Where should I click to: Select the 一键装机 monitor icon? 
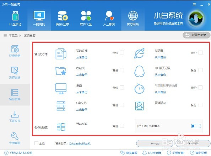pyautogui.click(x=39, y=16)
